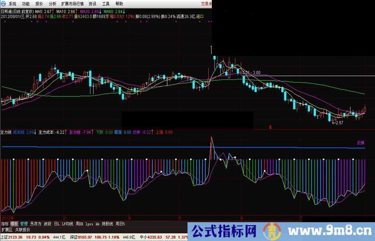375x241 pixels.
Task: Click the 港口 sector link
Action: (x=200, y=16)
